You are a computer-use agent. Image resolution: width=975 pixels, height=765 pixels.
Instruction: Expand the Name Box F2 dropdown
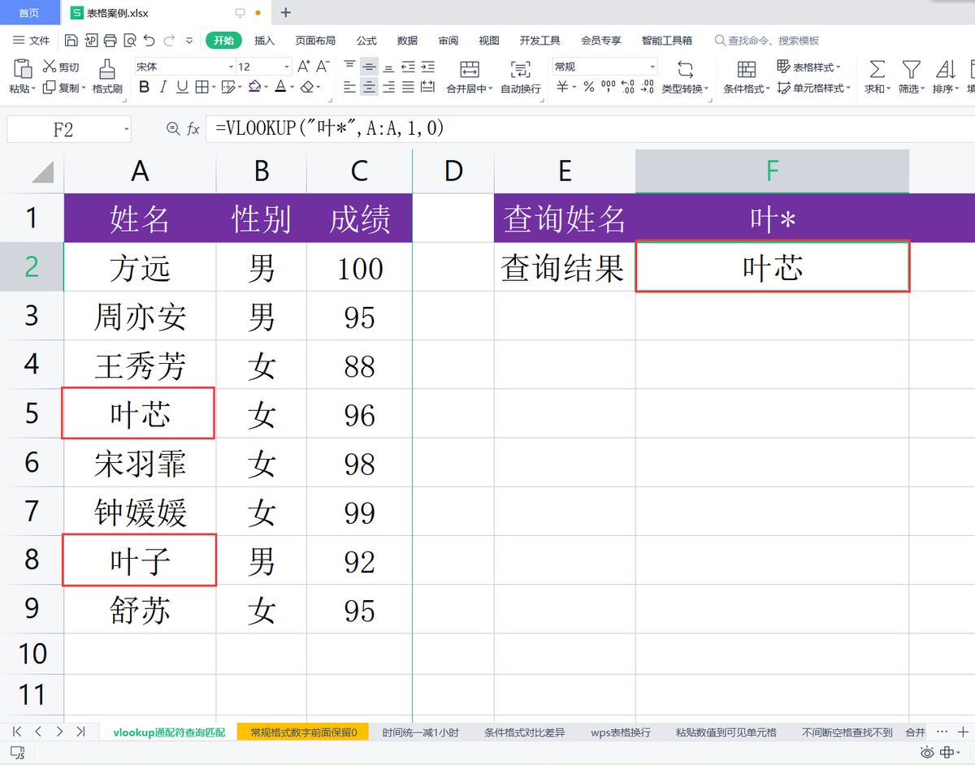126,129
